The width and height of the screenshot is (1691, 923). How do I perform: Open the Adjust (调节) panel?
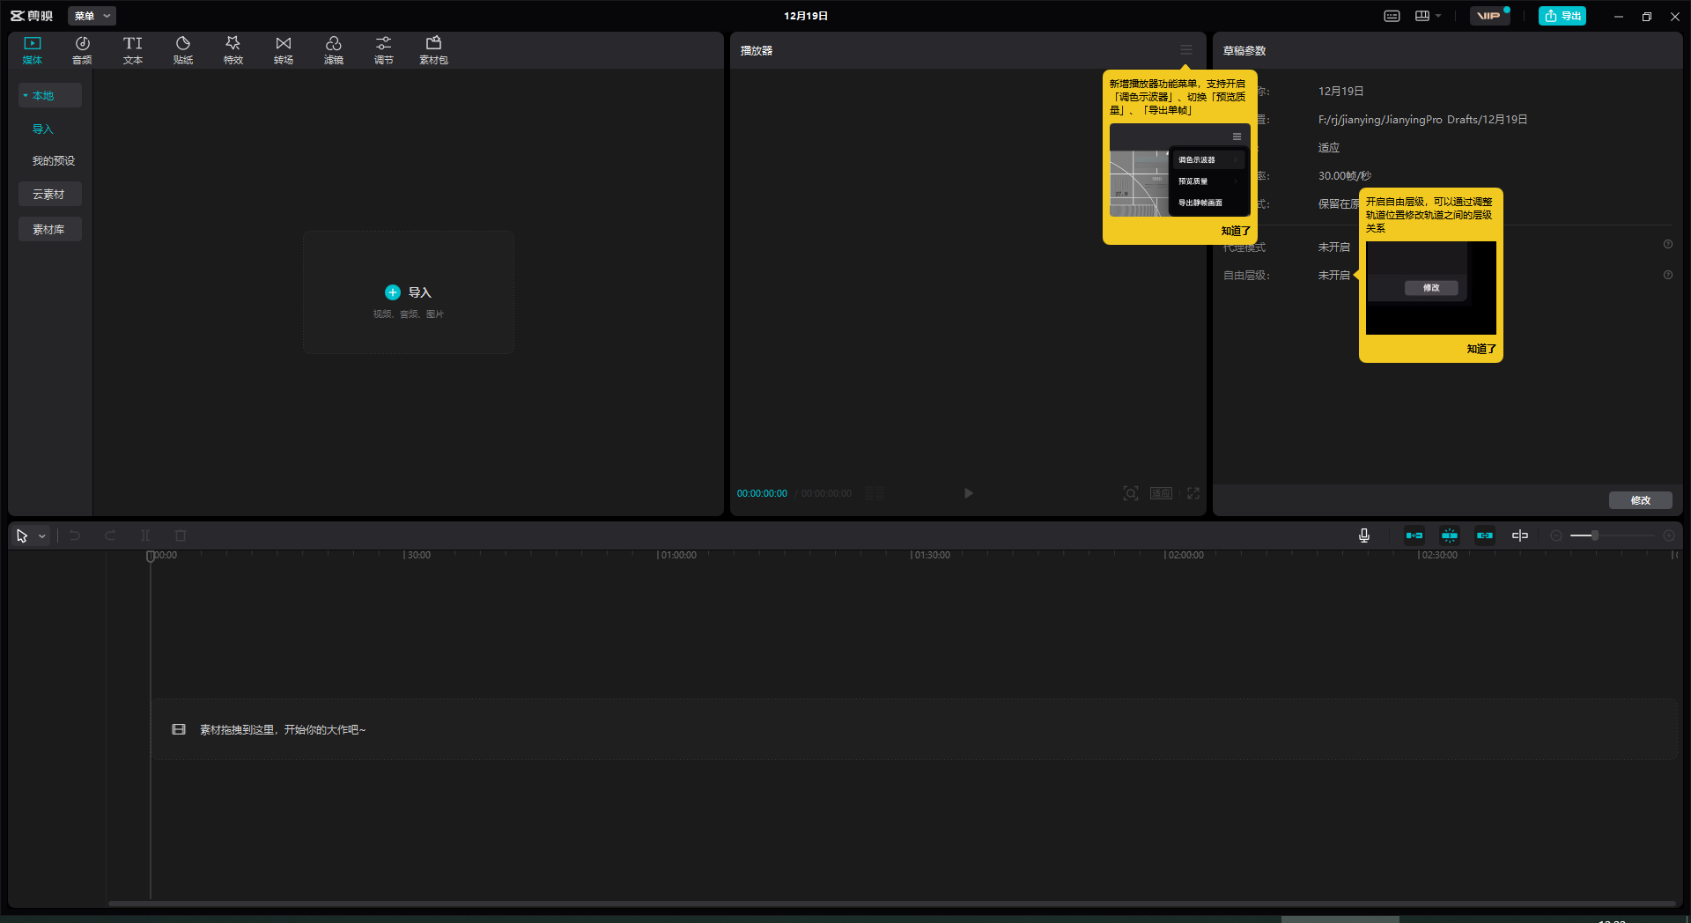pos(384,50)
